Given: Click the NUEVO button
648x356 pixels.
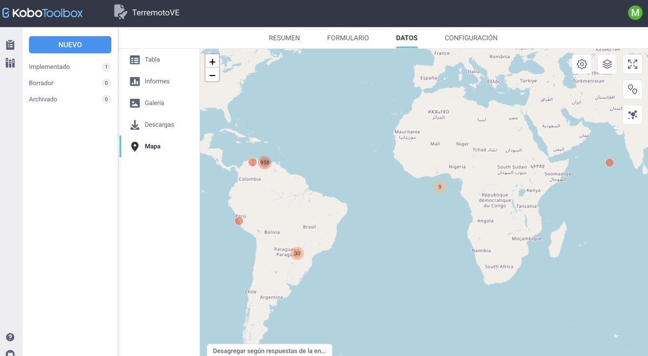Looking at the screenshot, I should [70, 45].
